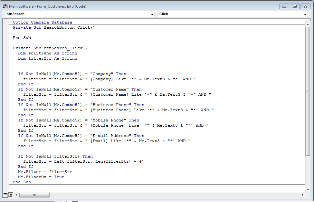Click the If line comparing to "Company"

(72, 74)
